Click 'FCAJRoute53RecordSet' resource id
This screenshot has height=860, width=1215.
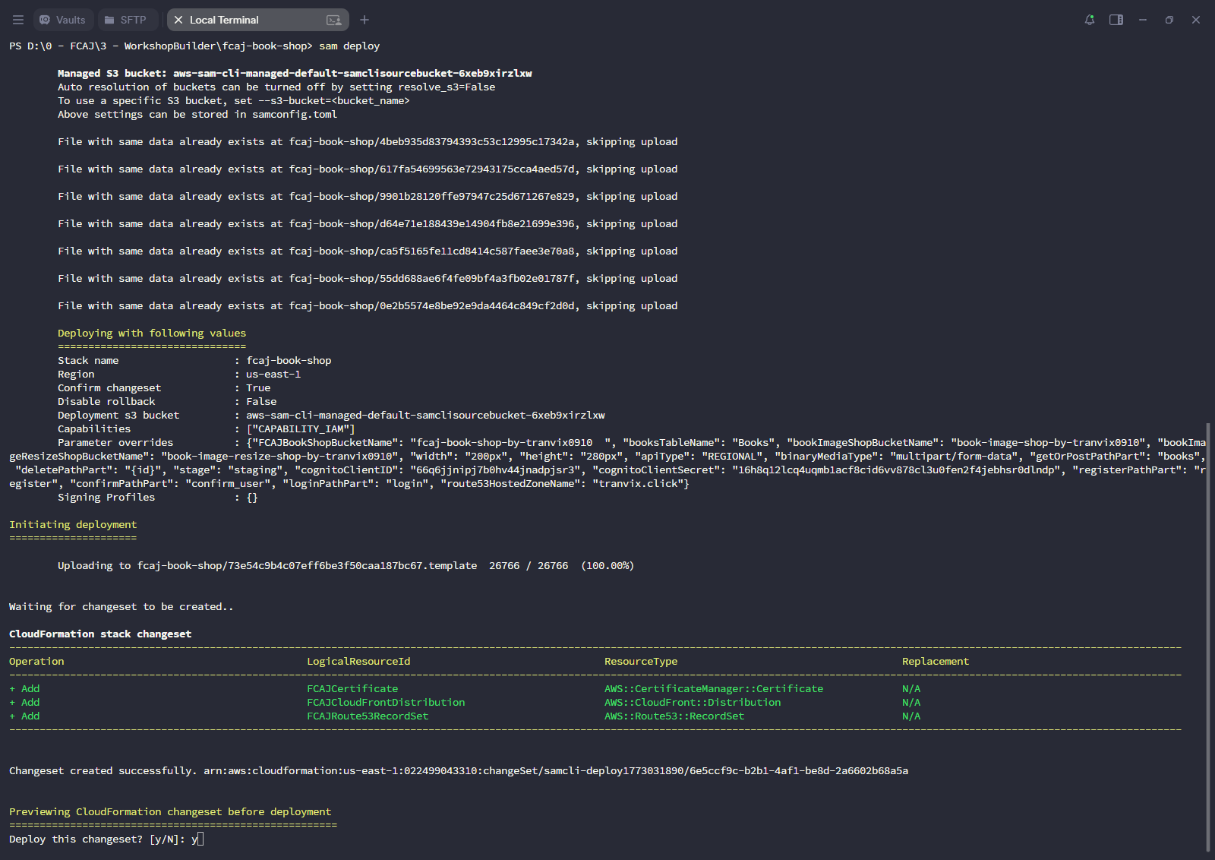pos(368,716)
